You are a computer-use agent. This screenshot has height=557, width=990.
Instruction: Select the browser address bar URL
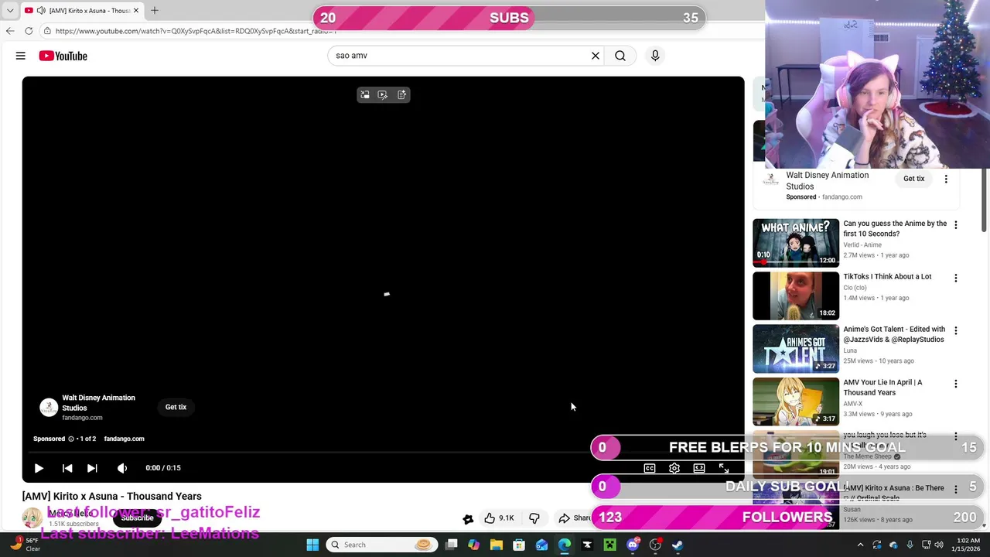(x=196, y=31)
